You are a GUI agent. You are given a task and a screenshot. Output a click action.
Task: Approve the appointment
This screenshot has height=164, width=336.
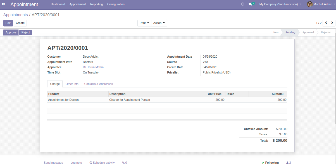[x=11, y=33]
